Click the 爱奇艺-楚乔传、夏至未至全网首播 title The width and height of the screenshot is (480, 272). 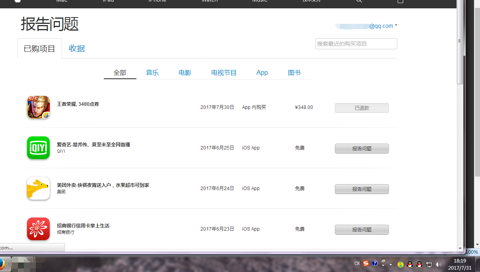pos(93,145)
